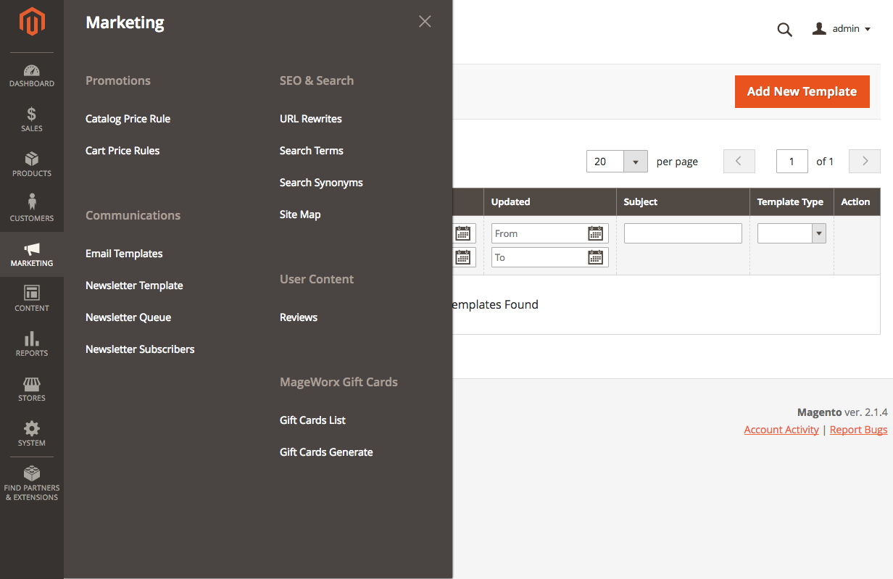Click the Communications section heading
Screen dimensions: 893x579
coord(133,215)
